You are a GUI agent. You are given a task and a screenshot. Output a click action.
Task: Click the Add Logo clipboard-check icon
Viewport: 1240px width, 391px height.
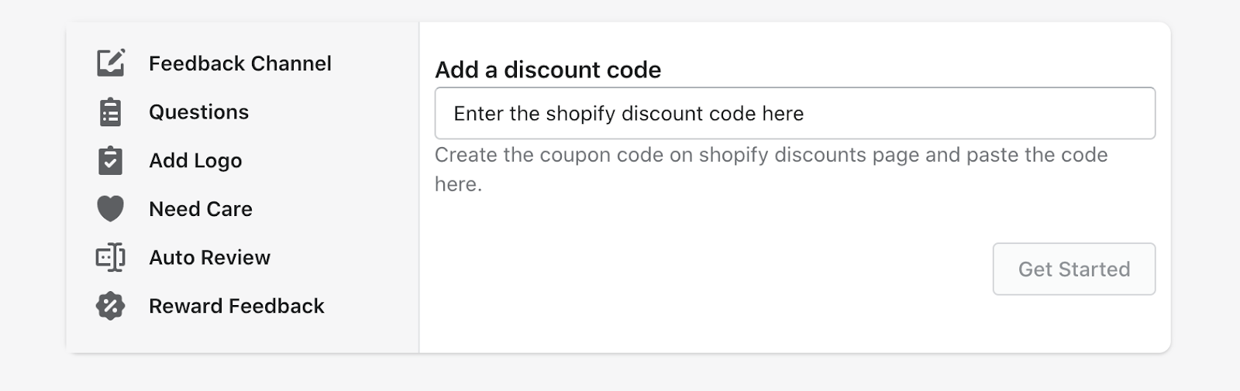pyautogui.click(x=110, y=160)
